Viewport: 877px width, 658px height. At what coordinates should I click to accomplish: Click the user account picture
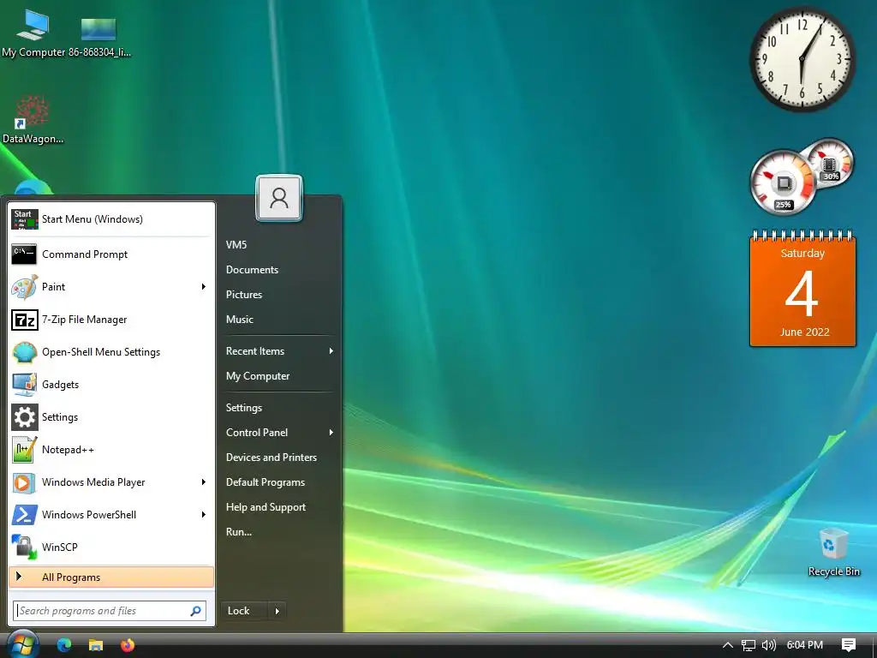pyautogui.click(x=279, y=198)
